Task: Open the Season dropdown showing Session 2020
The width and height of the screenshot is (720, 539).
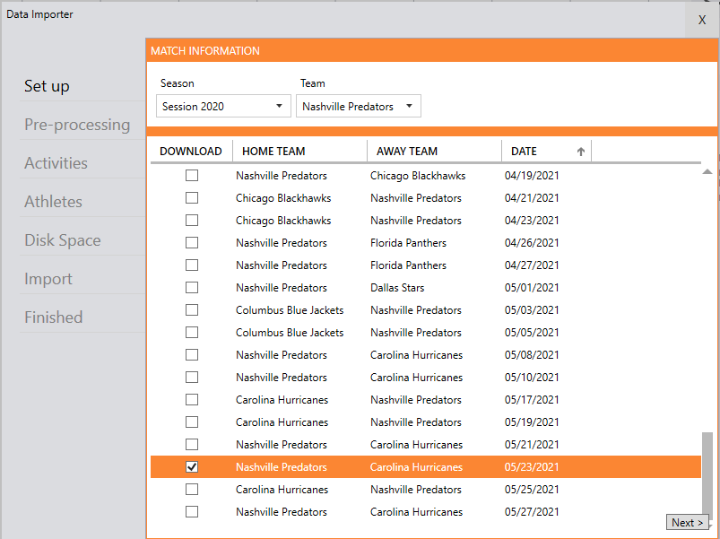Action: tap(223, 106)
